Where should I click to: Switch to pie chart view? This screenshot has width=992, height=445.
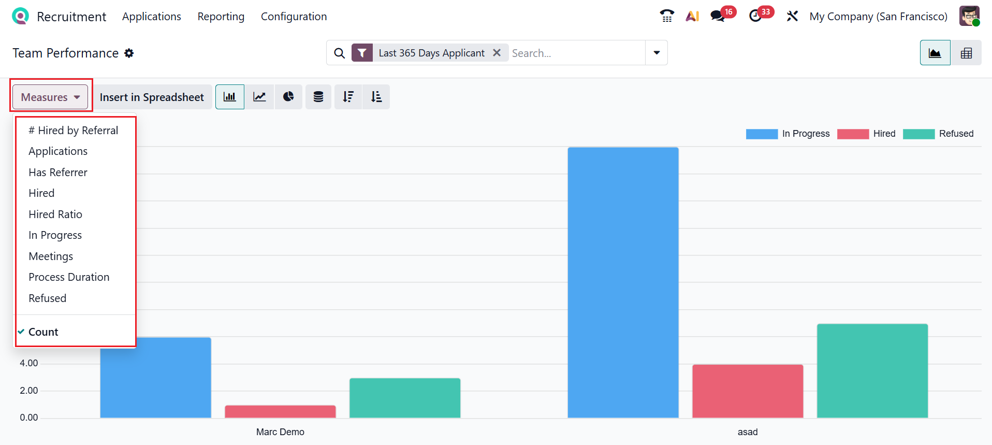(288, 97)
